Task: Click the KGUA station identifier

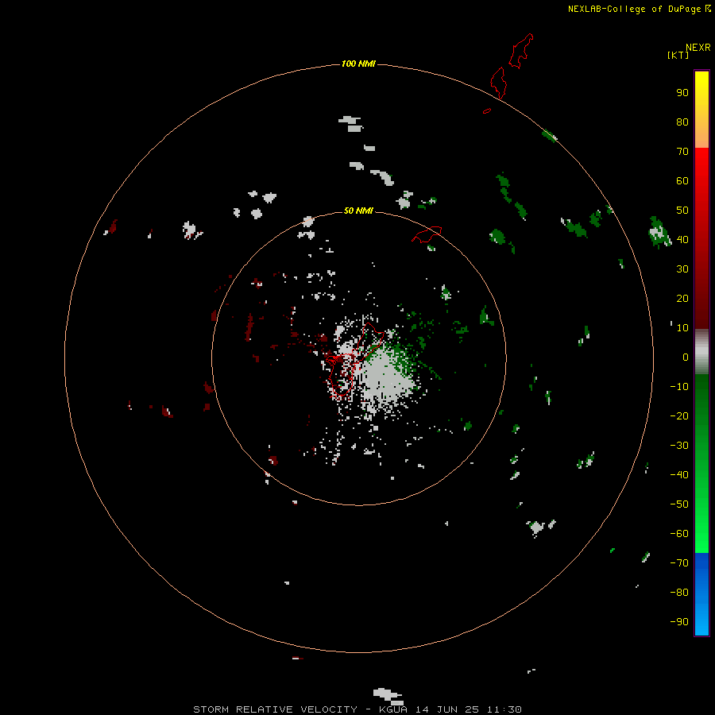Action: (393, 709)
